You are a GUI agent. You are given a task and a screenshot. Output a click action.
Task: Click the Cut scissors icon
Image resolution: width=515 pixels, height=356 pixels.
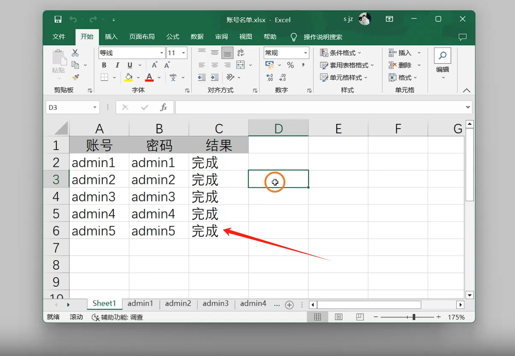tap(75, 53)
